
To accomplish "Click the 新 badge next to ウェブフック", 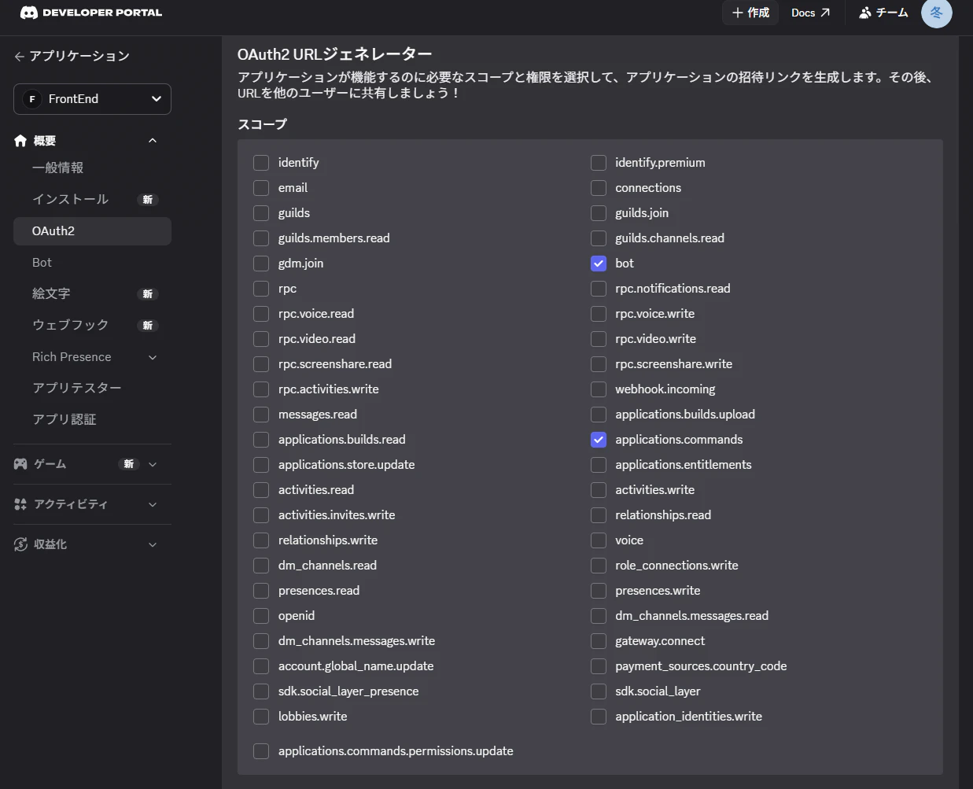I will click(x=148, y=326).
